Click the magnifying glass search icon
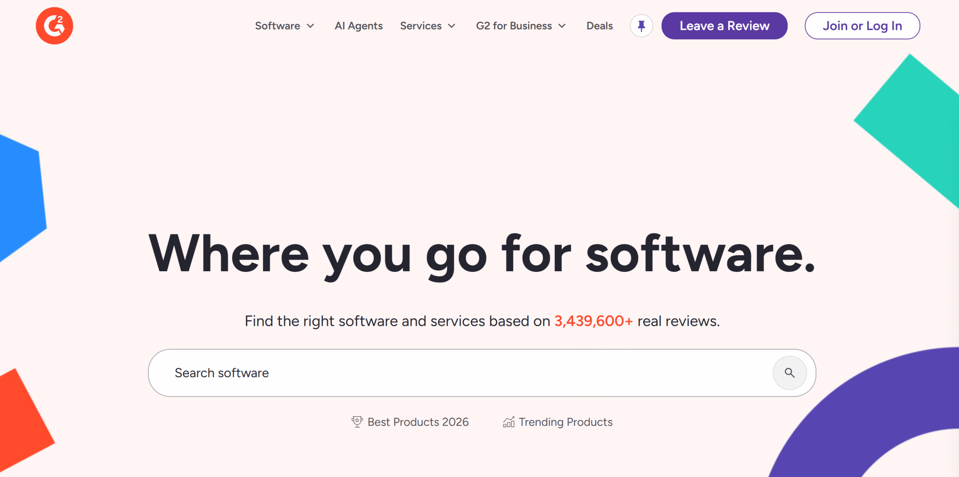This screenshot has height=477, width=959. 790,373
